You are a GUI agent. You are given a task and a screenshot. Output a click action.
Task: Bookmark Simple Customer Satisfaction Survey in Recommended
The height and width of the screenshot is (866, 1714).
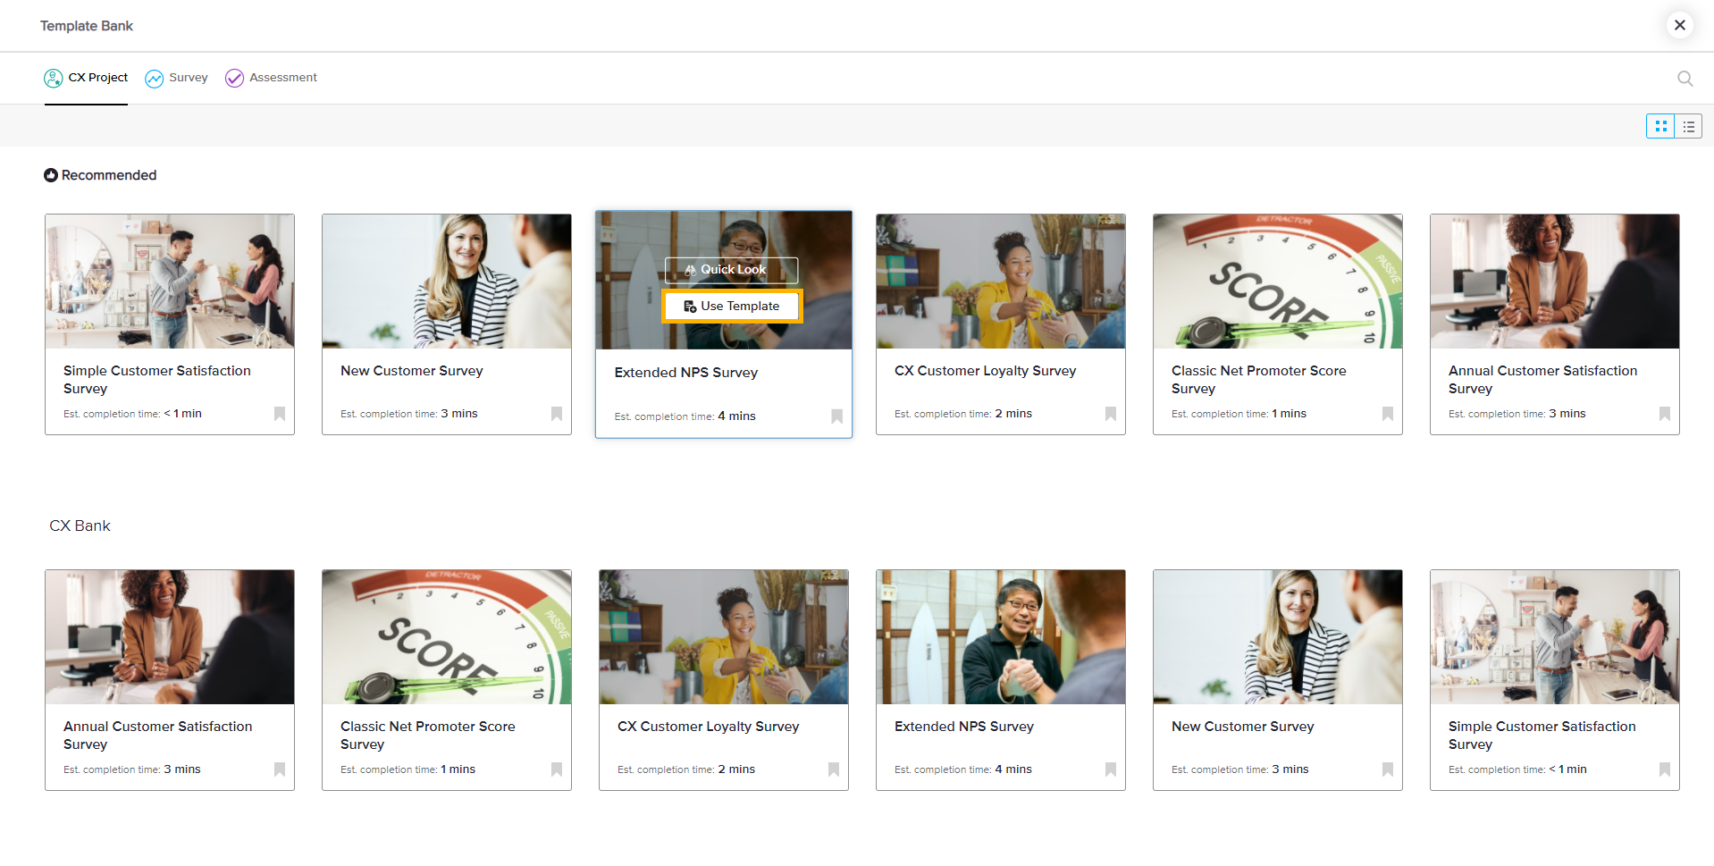tap(280, 414)
